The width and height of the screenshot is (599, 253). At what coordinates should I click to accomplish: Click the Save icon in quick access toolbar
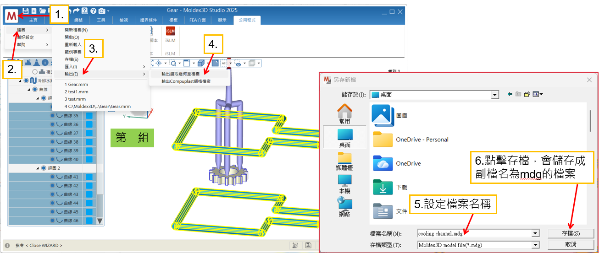tap(25, 11)
